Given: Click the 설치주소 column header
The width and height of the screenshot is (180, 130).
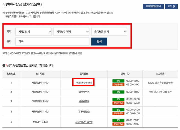Looking at the screenshot, I should tap(40, 74).
